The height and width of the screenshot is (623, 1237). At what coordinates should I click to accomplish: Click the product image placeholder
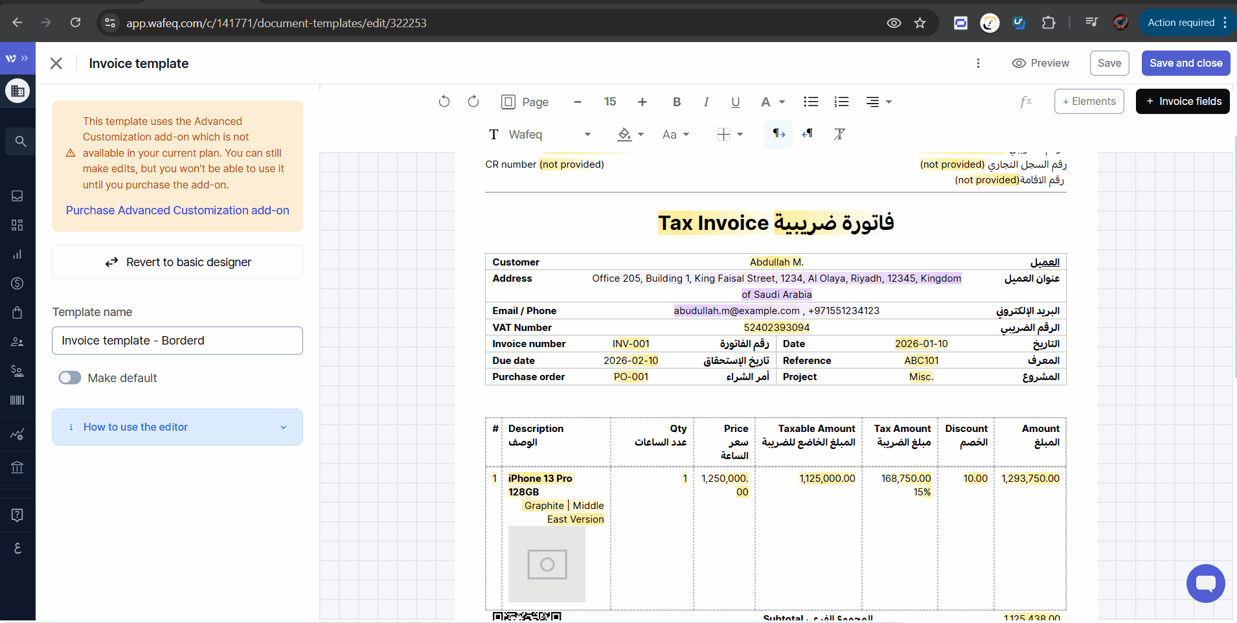coord(547,564)
